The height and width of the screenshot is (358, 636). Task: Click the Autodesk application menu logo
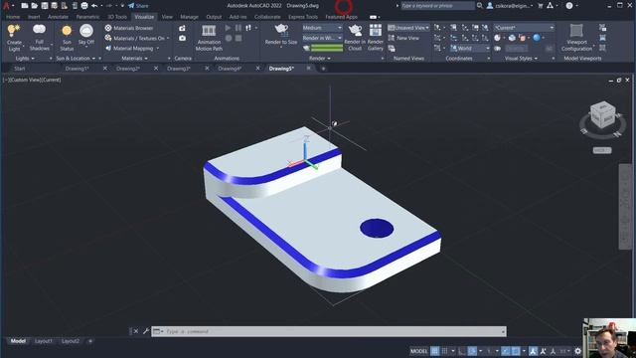click(6, 6)
